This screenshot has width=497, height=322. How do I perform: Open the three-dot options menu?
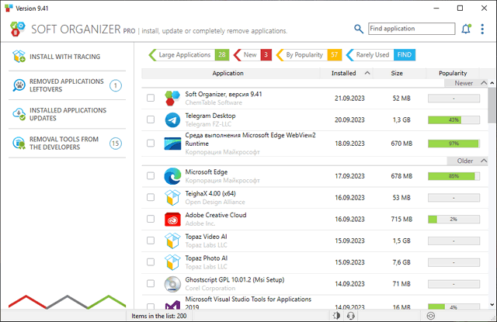point(482,29)
